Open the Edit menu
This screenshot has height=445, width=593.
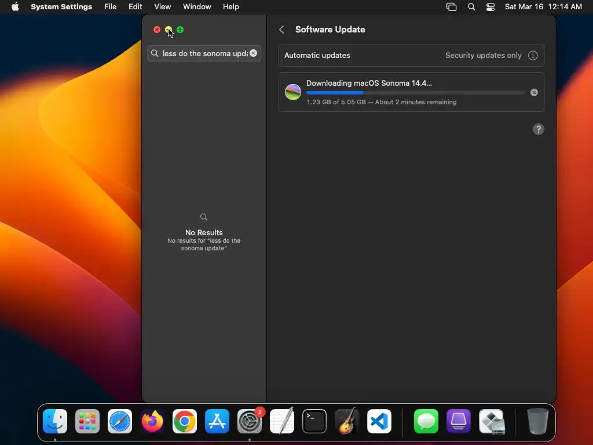click(x=135, y=7)
